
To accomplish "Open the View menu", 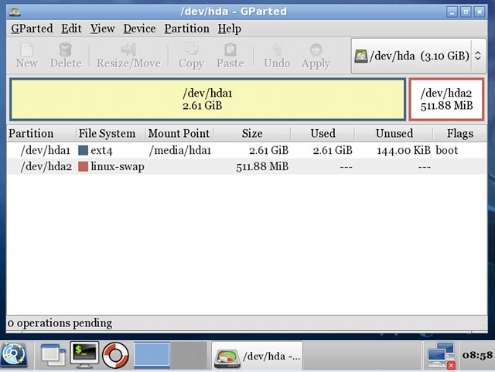I will click(102, 29).
